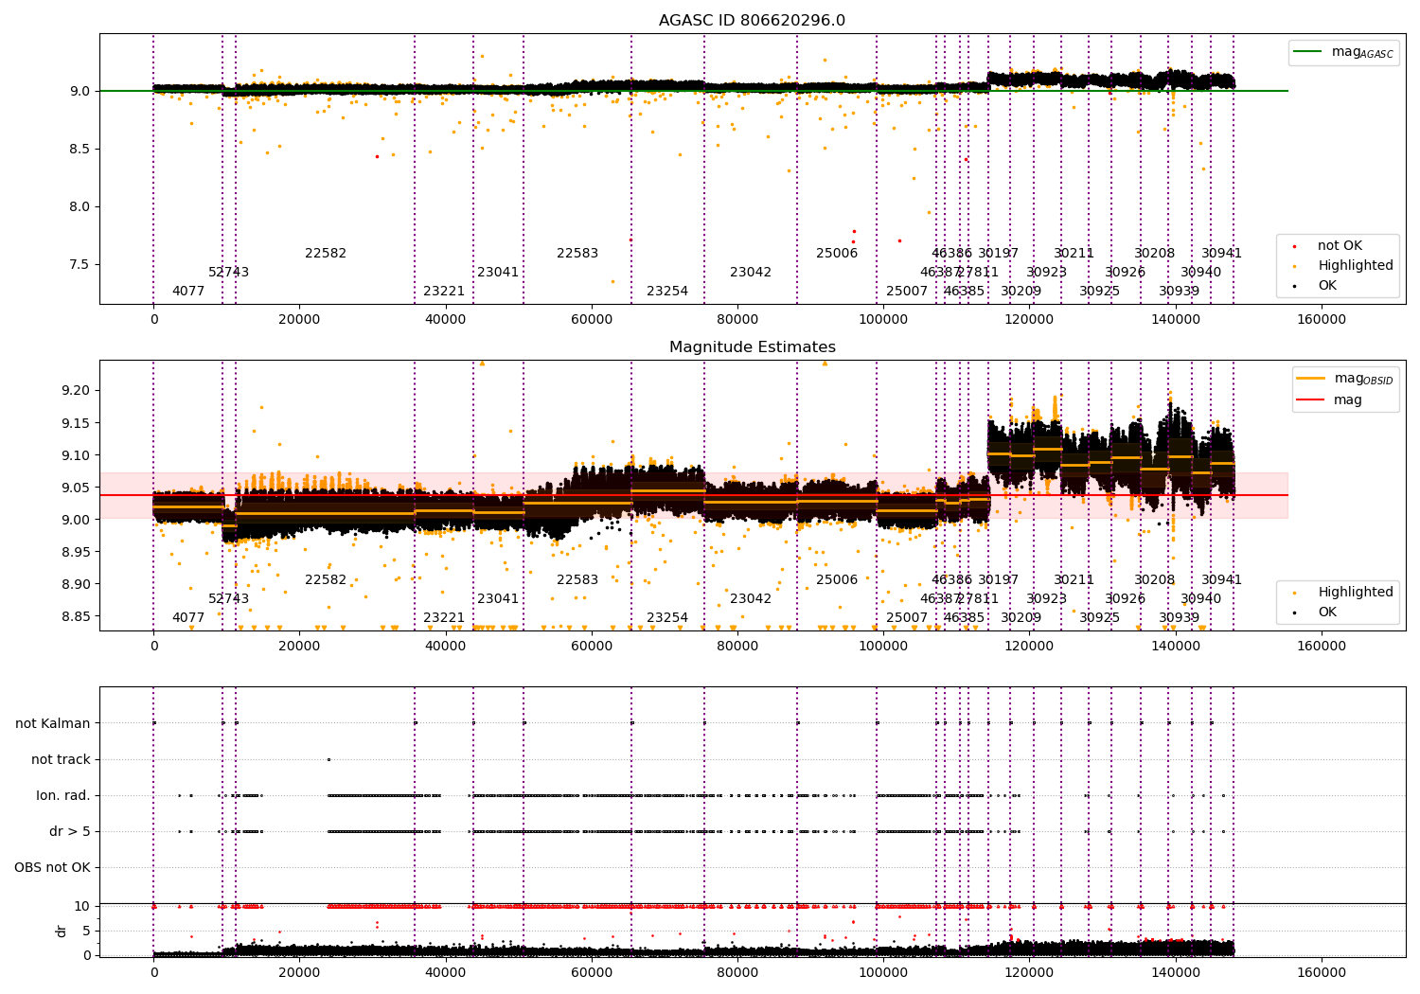The height and width of the screenshot is (994, 1420).
Task: Click y-axis tick 7.5 in top plot
Action: (80, 265)
